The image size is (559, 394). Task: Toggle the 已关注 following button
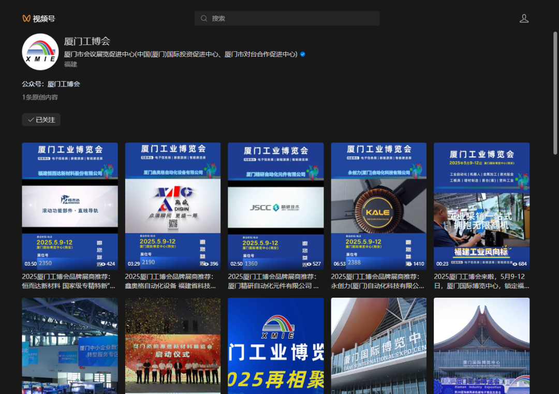(41, 120)
